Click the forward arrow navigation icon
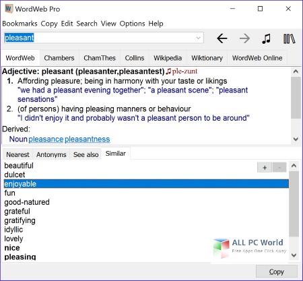The width and height of the screenshot is (303, 281). (x=244, y=38)
